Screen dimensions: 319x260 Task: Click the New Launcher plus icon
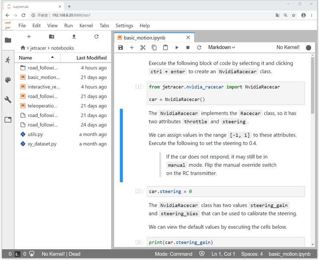pos(29,36)
